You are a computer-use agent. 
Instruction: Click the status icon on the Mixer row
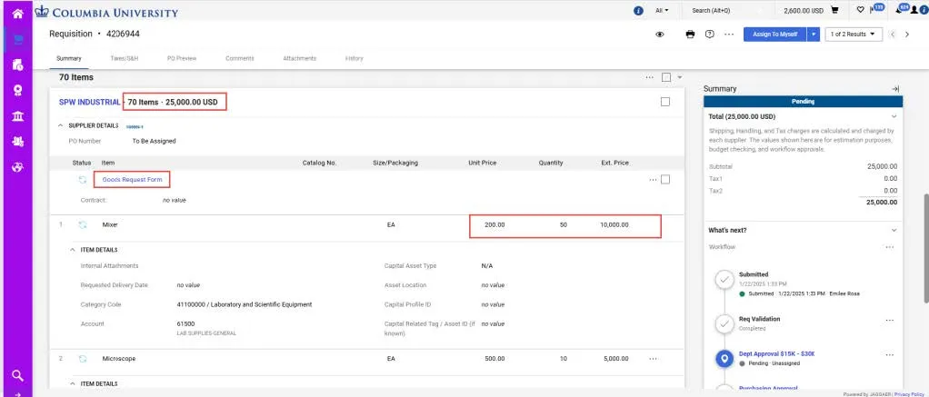point(83,225)
